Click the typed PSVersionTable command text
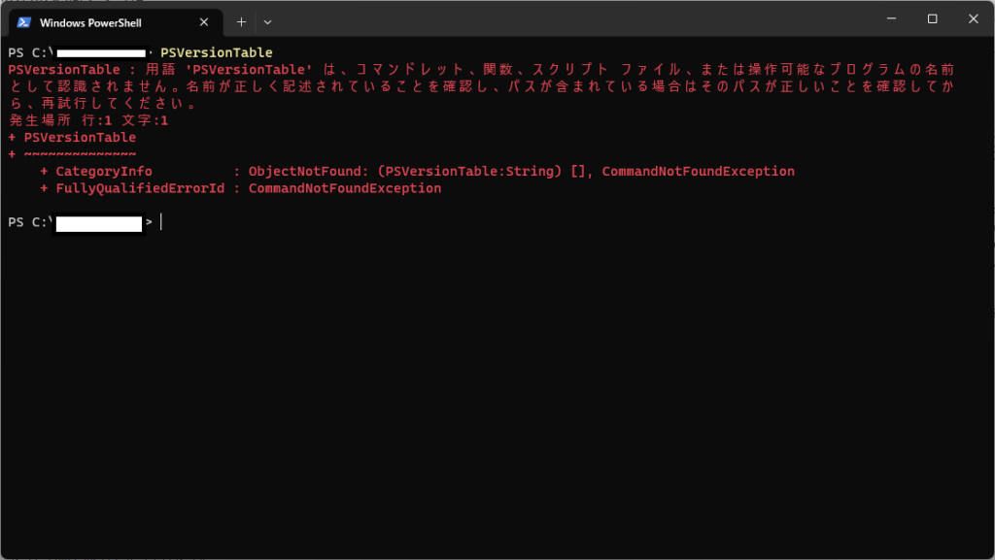The image size is (995, 560). [217, 52]
